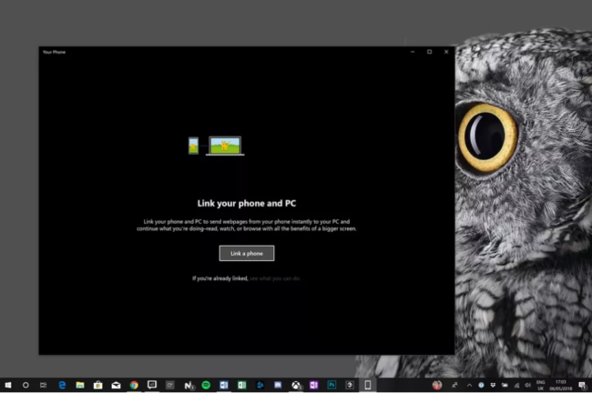Viewport: 592px width, 393px height.
Task: Open the Windows Start menu
Action: tap(8, 385)
